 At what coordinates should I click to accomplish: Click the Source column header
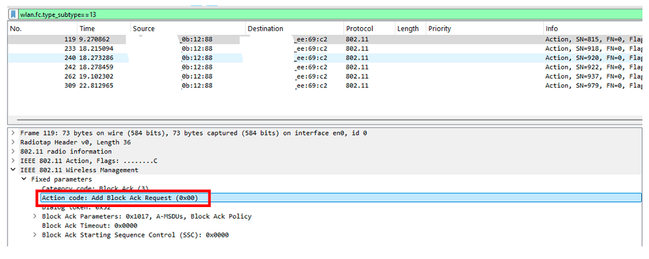144,29
